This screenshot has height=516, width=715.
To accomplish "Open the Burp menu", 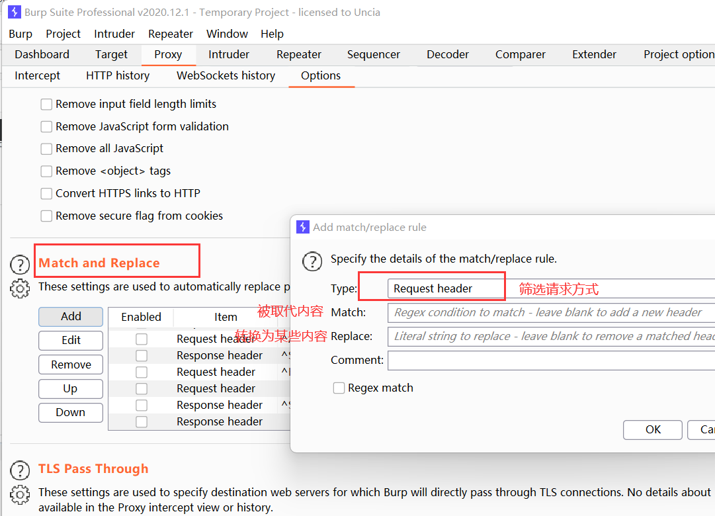I will click(x=21, y=34).
